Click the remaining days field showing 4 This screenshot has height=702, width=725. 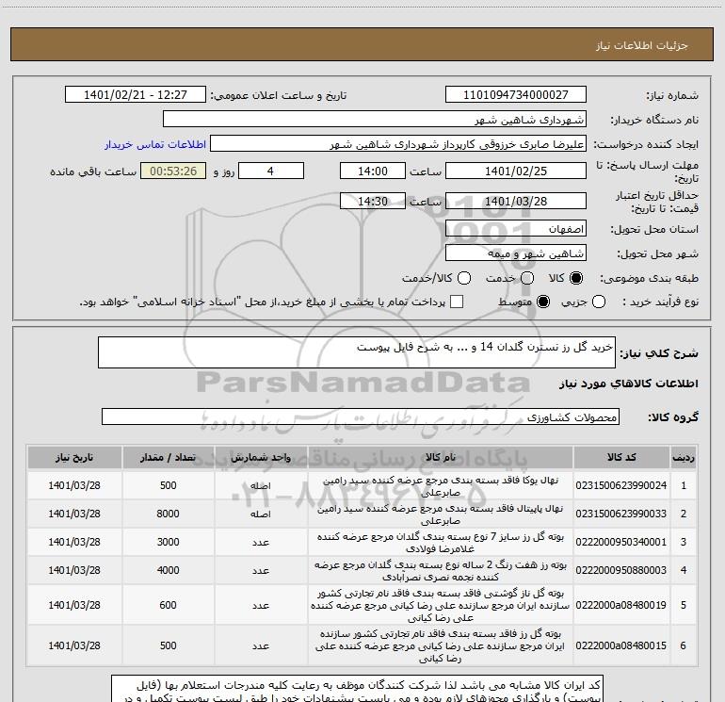click(271, 171)
